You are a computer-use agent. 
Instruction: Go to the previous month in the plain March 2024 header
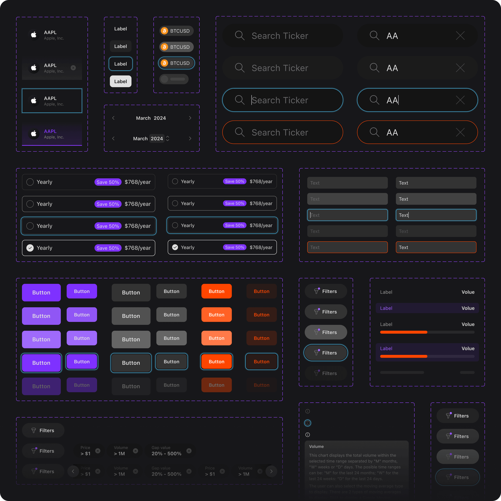(x=113, y=118)
